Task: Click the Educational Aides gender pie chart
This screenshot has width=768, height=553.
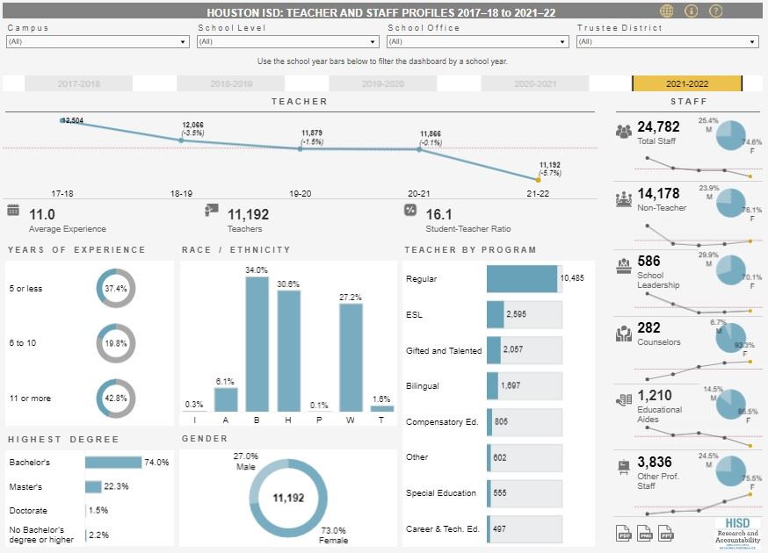Action: [x=731, y=405]
